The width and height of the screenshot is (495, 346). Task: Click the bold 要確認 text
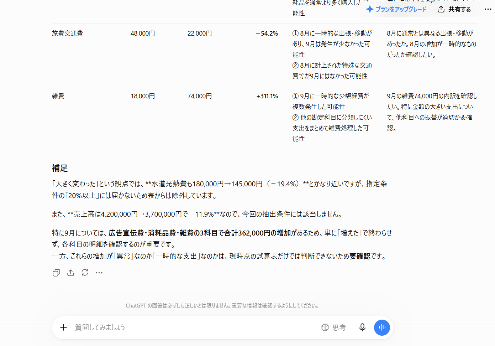[360, 256]
